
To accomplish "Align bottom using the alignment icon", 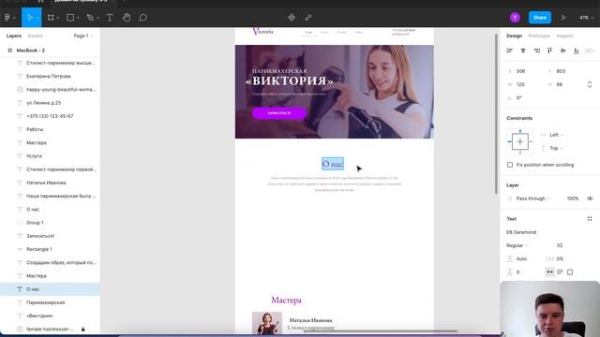I will (x=577, y=51).
